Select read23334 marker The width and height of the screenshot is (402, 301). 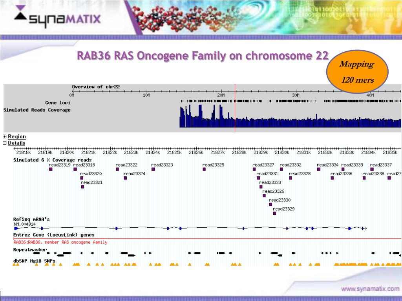(319, 169)
